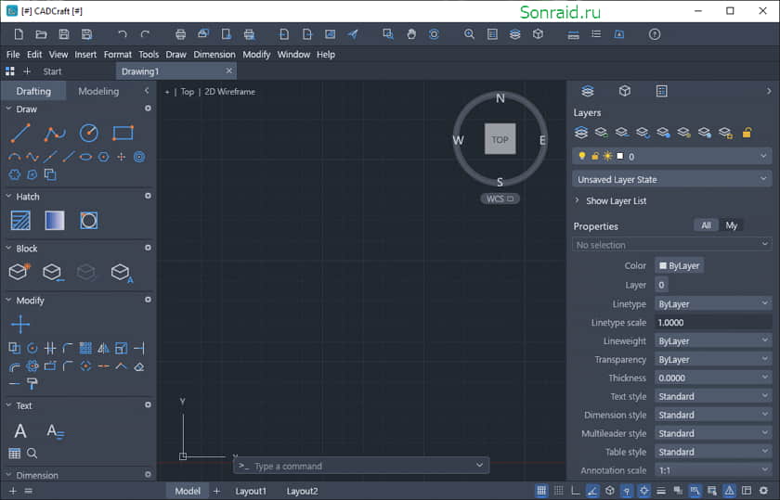Viewport: 780px width, 500px height.
Task: Select the Boundary hatch tool
Action: click(88, 220)
